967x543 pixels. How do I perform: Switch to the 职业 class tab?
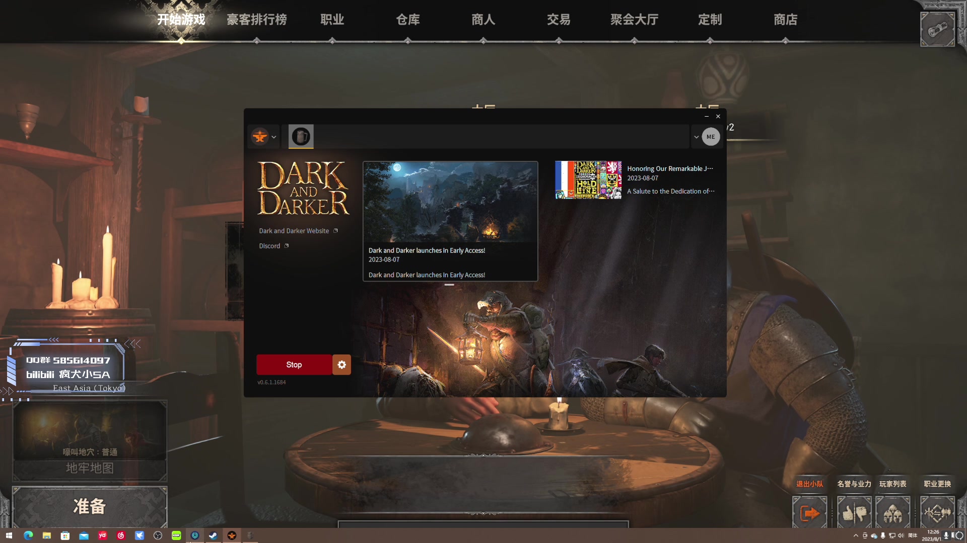tap(332, 20)
